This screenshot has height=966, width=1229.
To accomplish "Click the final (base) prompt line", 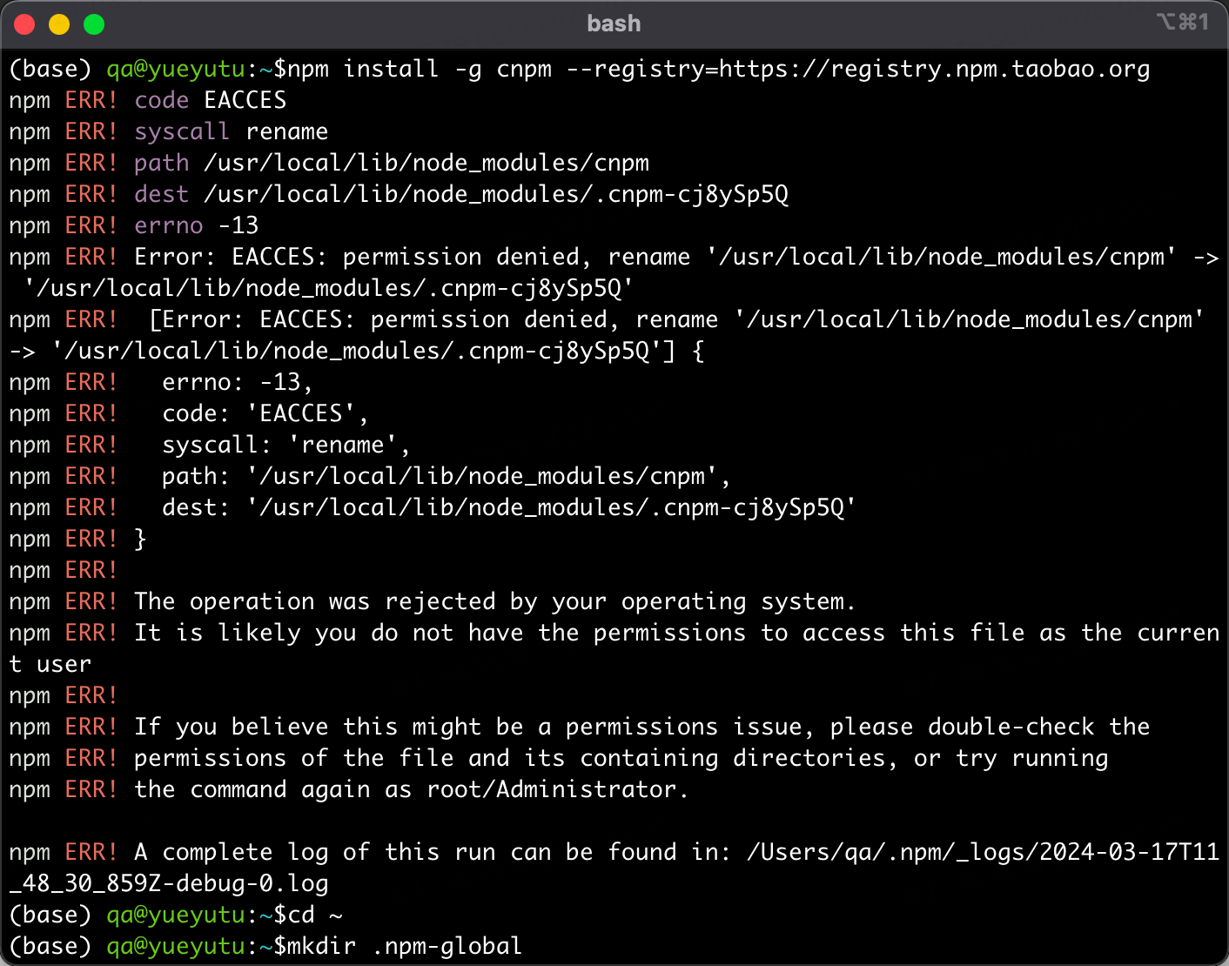I will pyautogui.click(x=50, y=946).
